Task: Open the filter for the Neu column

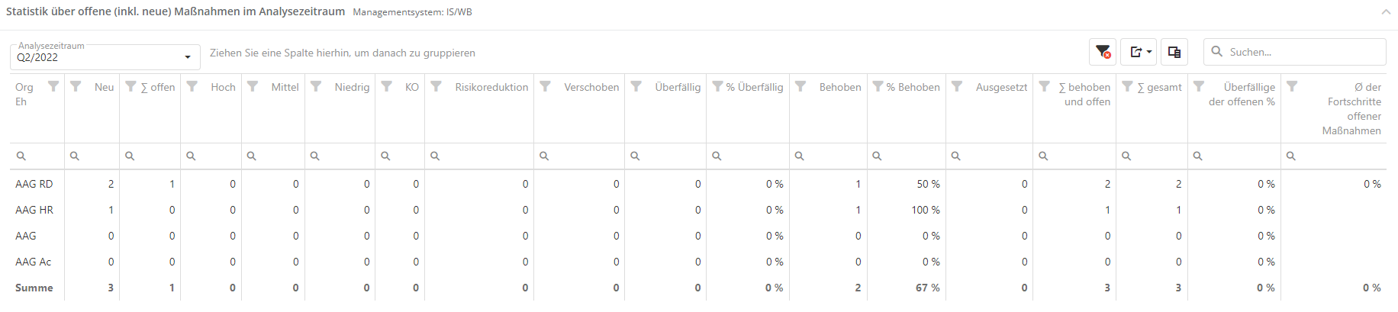Action: coord(76,86)
